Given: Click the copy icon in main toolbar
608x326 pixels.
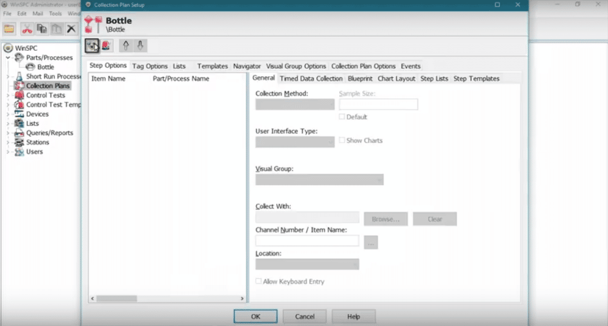Looking at the screenshot, I should 42,29.
